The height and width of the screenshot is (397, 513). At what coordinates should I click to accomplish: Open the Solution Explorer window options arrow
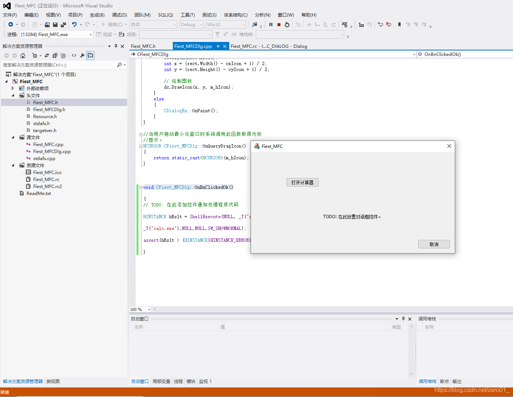[x=109, y=46]
